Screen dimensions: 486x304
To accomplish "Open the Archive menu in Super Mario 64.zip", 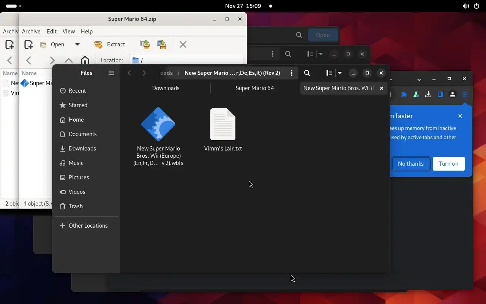I will click(31, 32).
